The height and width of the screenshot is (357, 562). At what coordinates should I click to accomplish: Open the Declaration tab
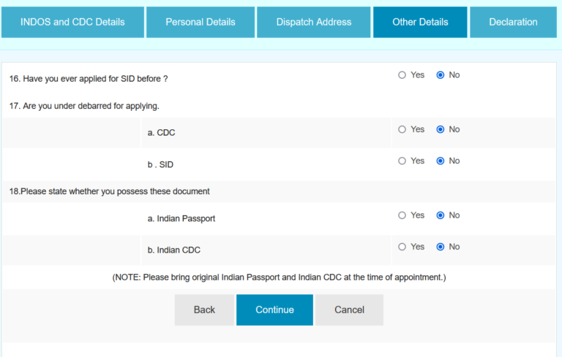tap(513, 22)
